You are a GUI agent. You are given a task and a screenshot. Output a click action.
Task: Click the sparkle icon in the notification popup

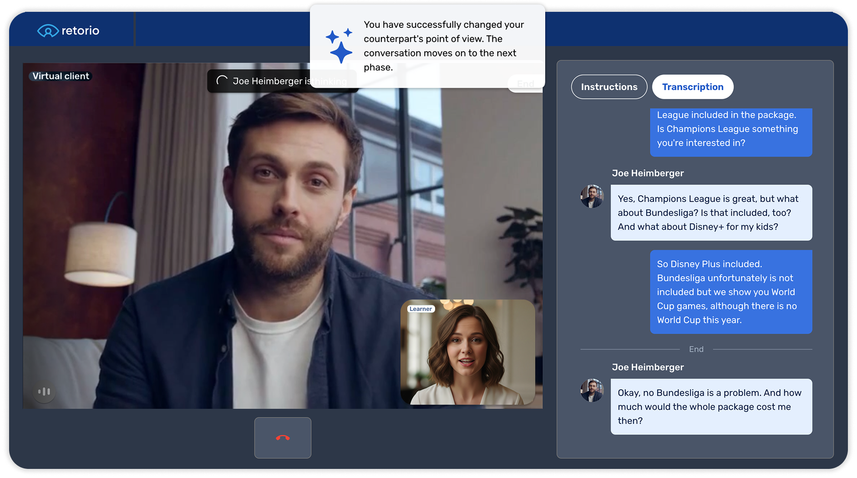pyautogui.click(x=340, y=45)
